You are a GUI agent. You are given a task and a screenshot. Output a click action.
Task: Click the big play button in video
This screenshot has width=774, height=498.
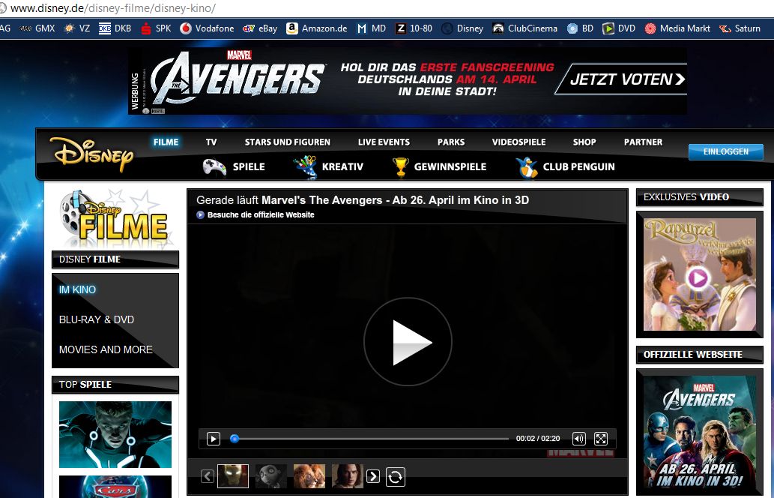pos(408,341)
